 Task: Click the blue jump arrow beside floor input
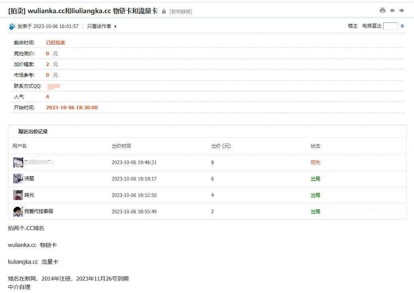click(x=402, y=26)
